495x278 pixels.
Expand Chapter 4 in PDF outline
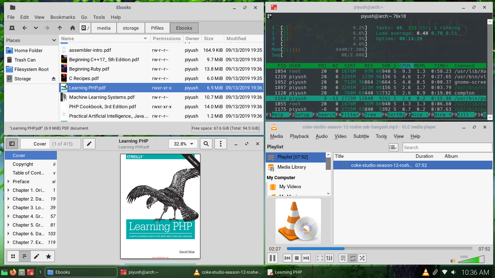click(9, 216)
